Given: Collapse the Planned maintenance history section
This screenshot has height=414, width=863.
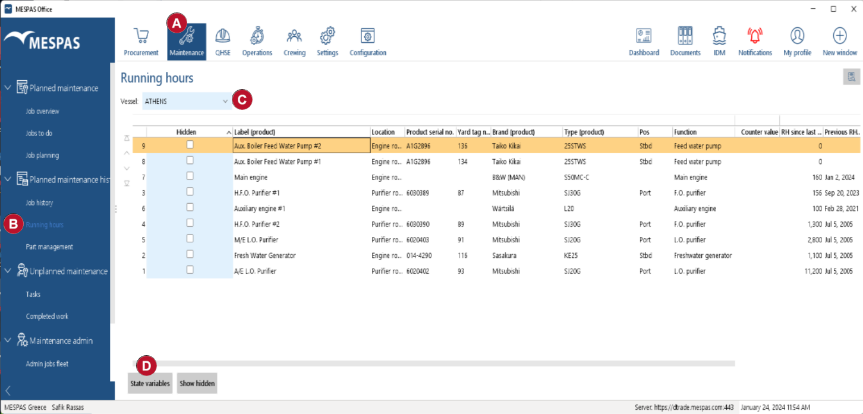Looking at the screenshot, I should [x=8, y=179].
